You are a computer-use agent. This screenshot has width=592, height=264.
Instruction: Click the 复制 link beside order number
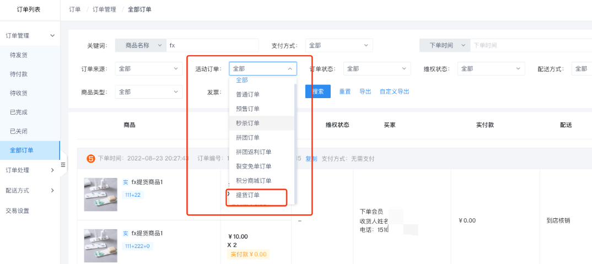tap(311, 159)
